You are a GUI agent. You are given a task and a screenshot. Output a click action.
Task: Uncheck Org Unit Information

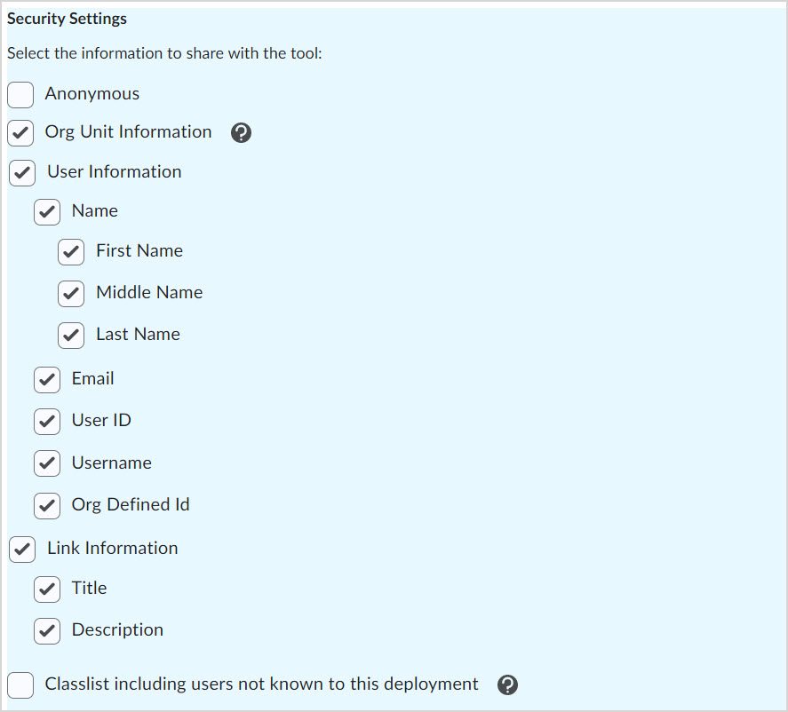click(22, 131)
